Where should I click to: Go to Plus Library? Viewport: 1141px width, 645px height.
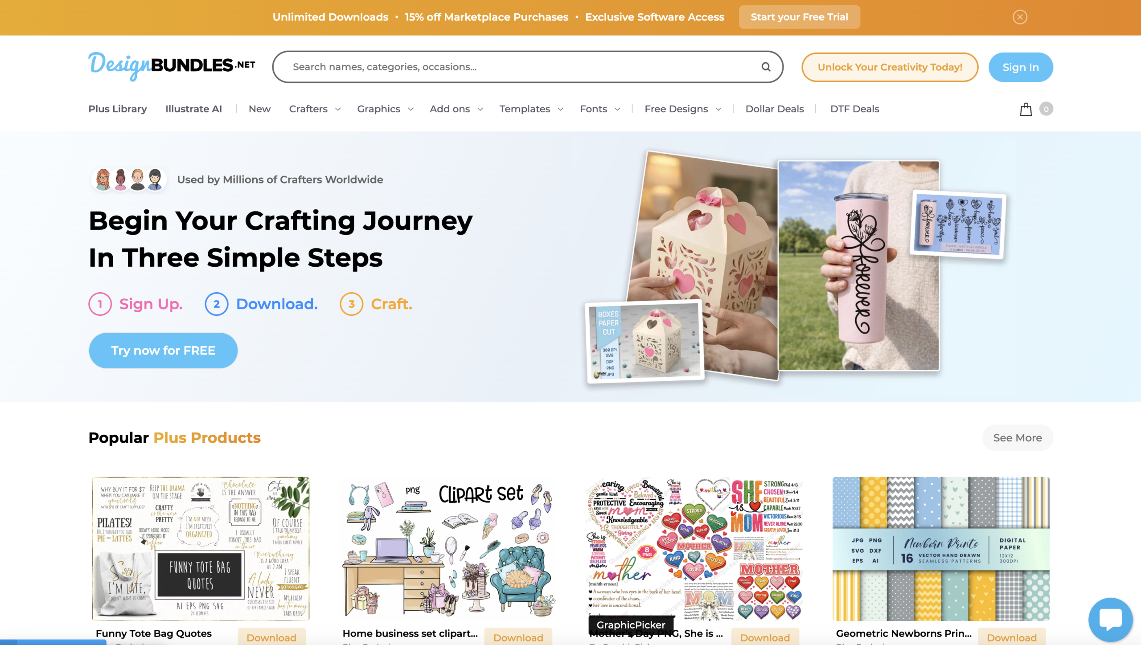coord(118,109)
